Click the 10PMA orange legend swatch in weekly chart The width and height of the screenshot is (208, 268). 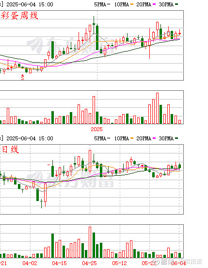click(132, 4)
